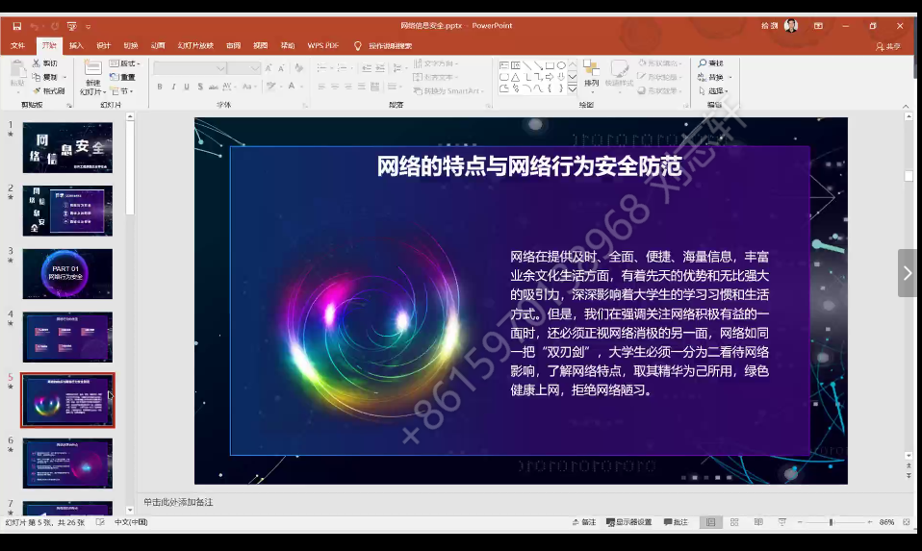Open the Slide Show ribbon tab

coord(195,45)
